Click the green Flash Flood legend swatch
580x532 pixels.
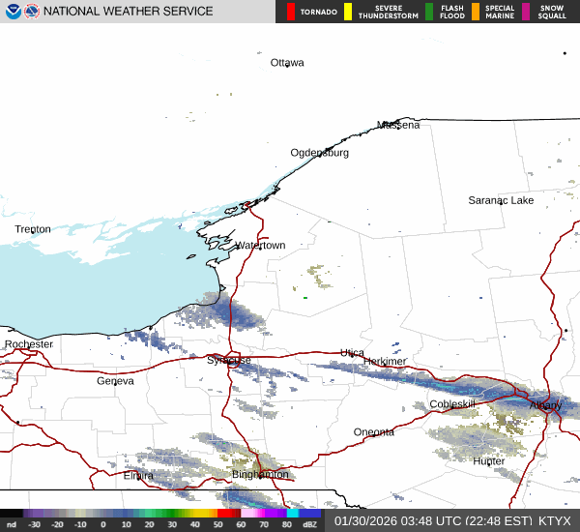(x=429, y=12)
